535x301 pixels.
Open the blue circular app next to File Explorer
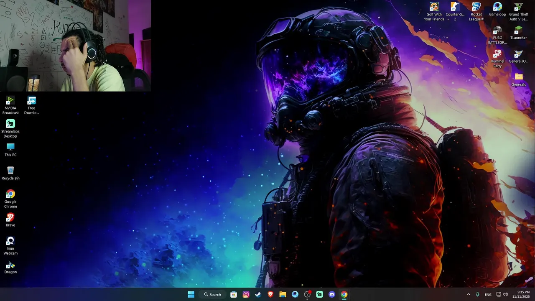click(295, 294)
